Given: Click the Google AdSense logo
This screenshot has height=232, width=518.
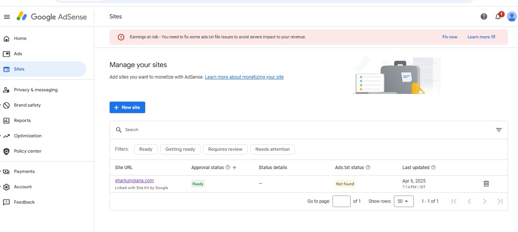Looking at the screenshot, I should 52,17.
